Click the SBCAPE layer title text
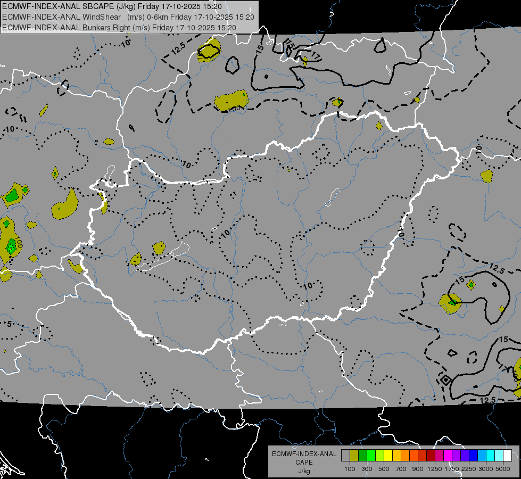 click(x=112, y=6)
